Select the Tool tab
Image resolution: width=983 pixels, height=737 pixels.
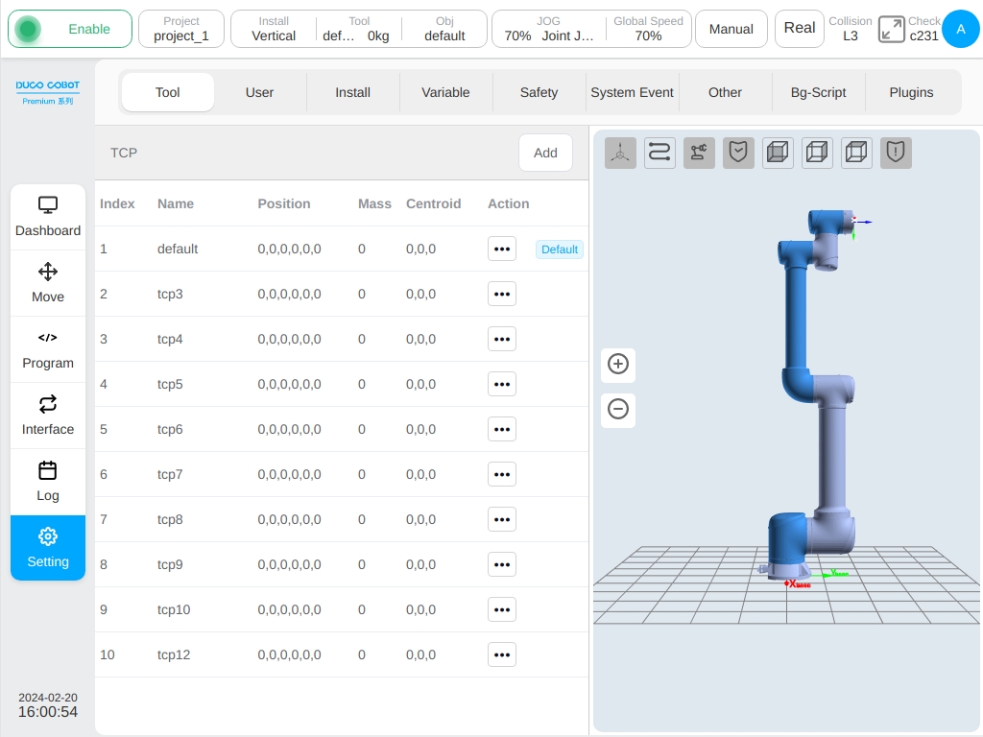(167, 92)
